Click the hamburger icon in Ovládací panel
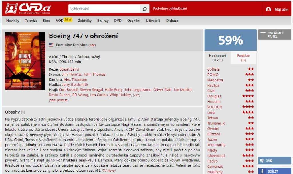 (x=263, y=34)
